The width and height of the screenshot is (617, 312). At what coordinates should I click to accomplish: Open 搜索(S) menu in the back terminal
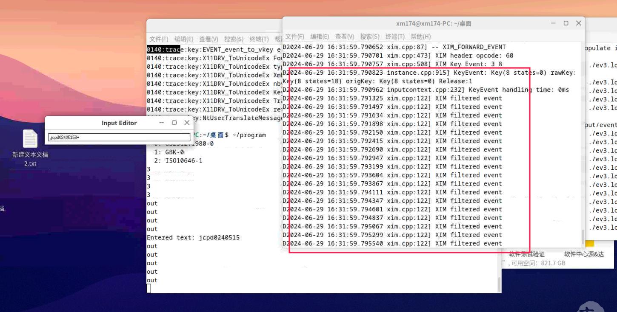(x=234, y=39)
